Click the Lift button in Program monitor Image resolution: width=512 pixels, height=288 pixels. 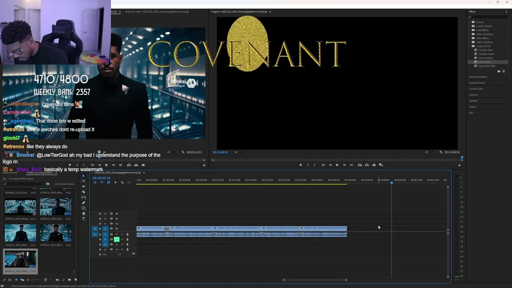click(x=360, y=165)
